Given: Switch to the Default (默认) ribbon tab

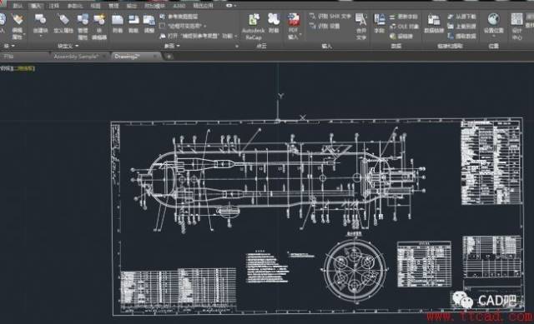Looking at the screenshot, I should 18,6.
